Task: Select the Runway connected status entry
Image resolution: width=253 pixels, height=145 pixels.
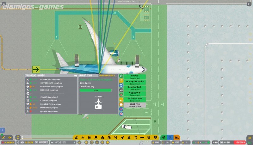Action: pyautogui.click(x=134, y=77)
